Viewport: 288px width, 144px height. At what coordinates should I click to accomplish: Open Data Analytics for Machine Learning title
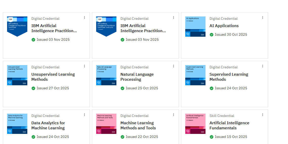pos(48,126)
